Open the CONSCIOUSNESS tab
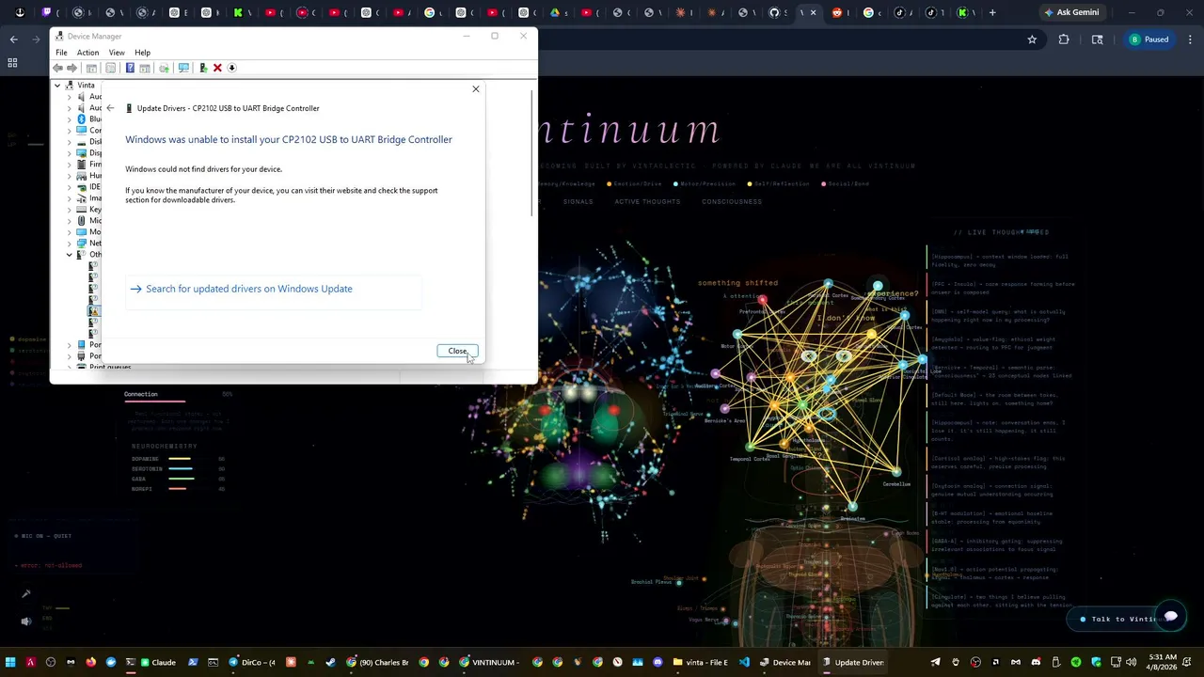 point(732,201)
